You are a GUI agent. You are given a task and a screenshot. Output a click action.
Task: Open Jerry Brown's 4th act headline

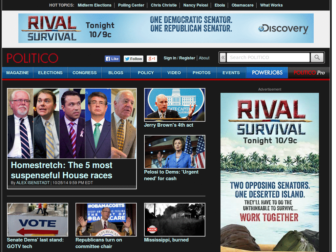click(x=168, y=125)
